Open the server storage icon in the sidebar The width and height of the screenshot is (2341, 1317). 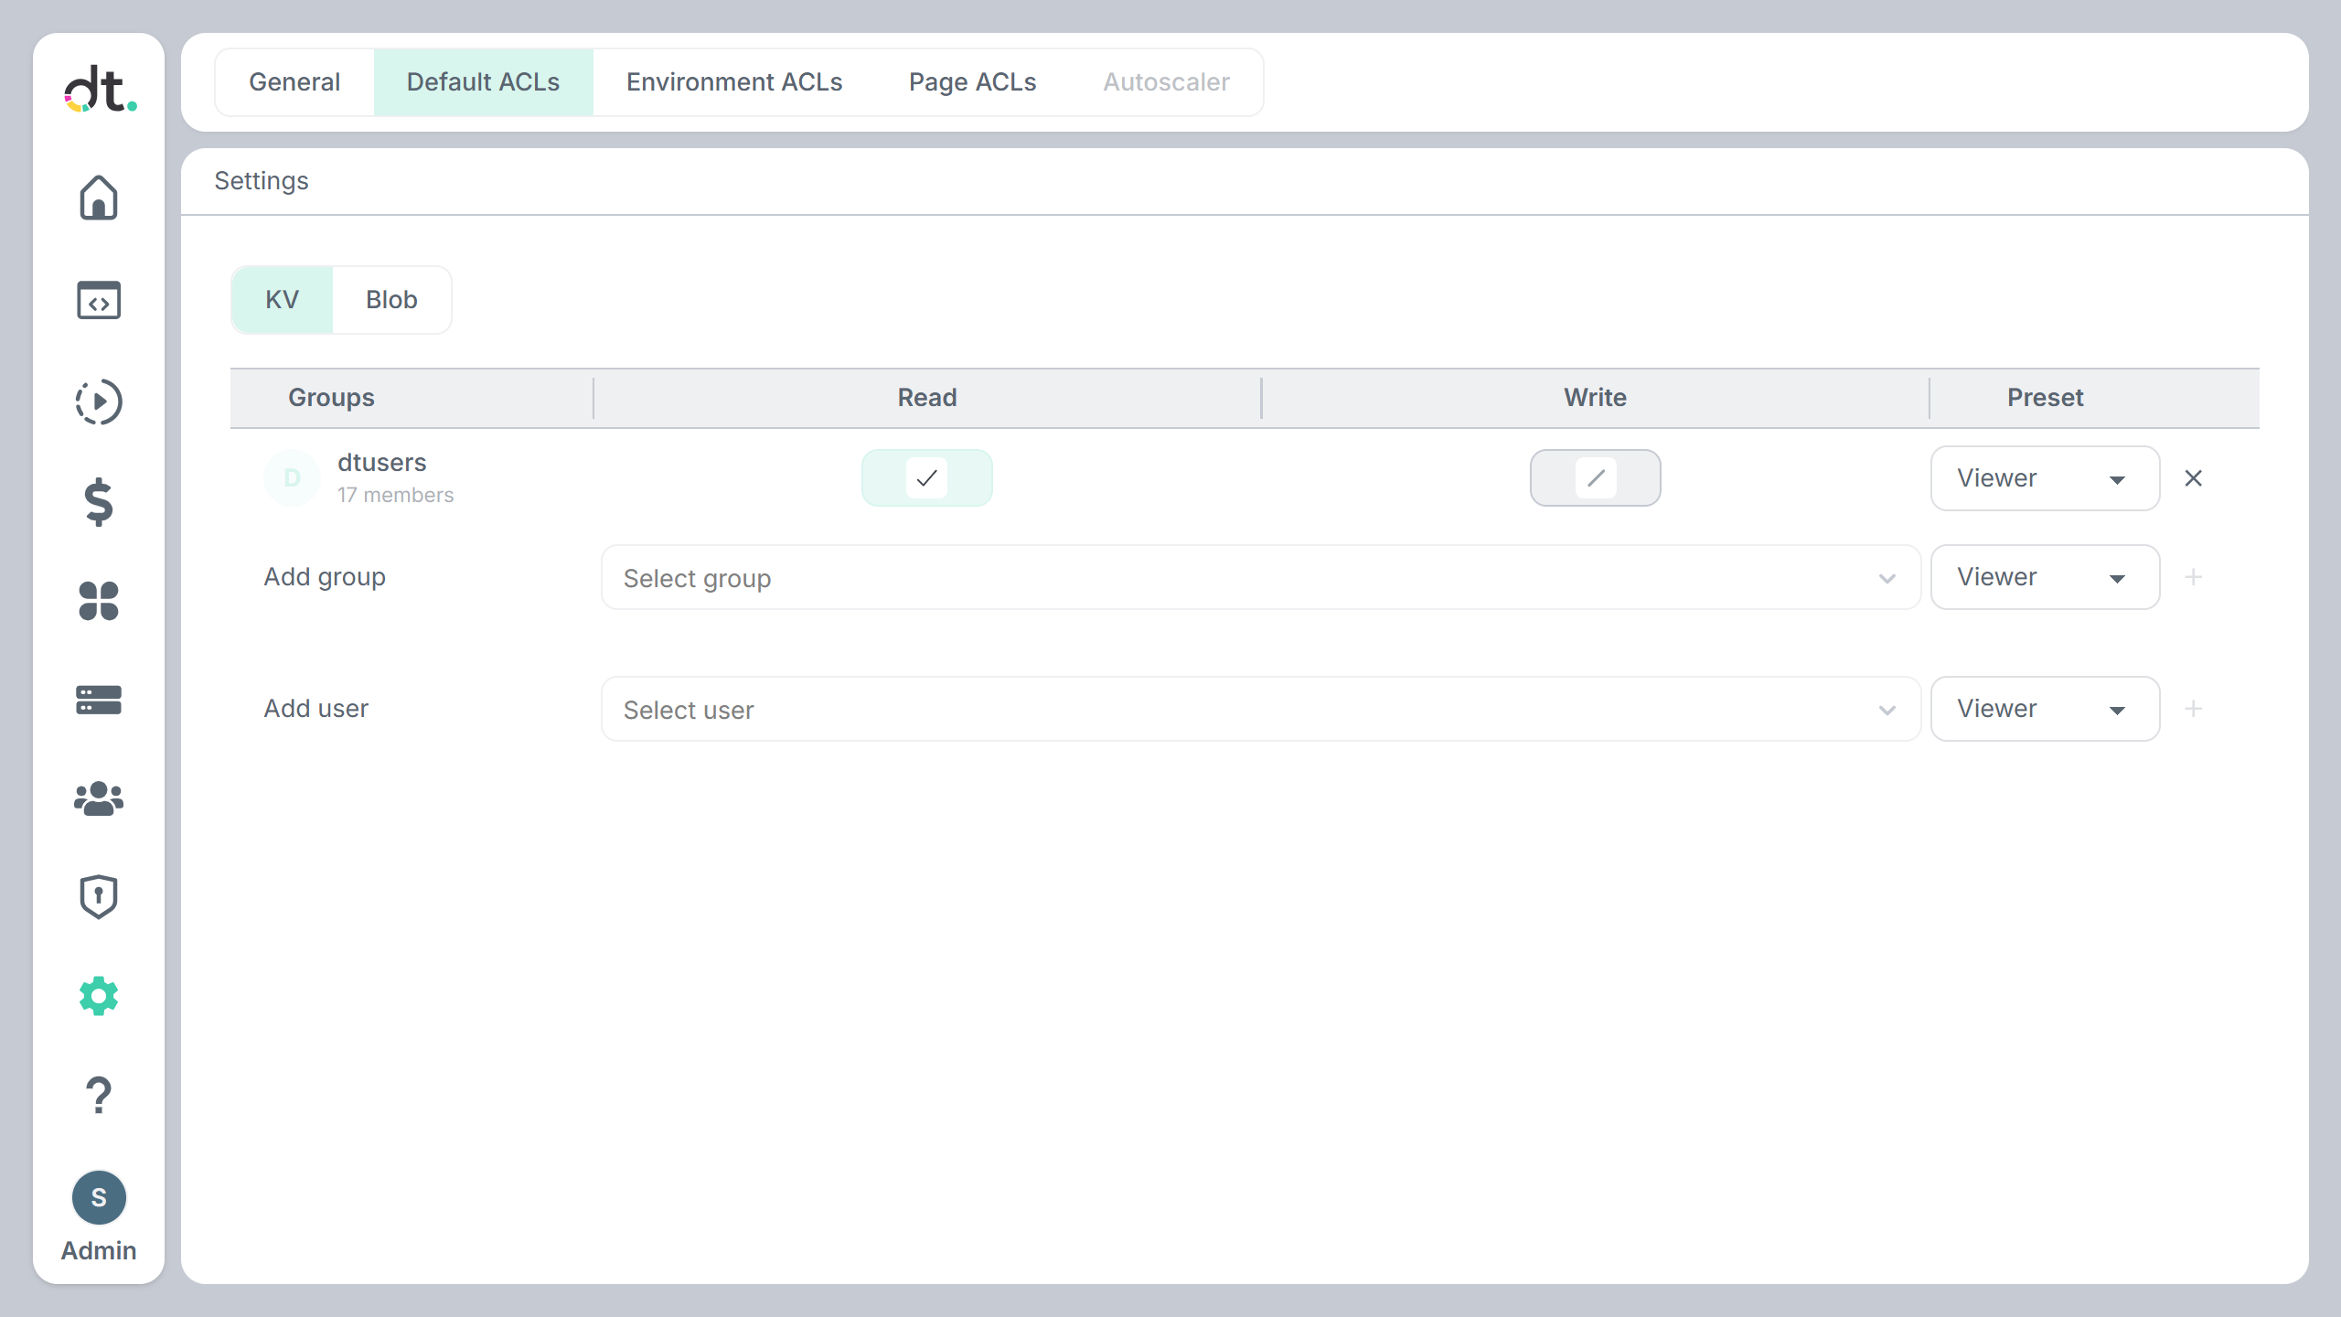click(x=99, y=700)
